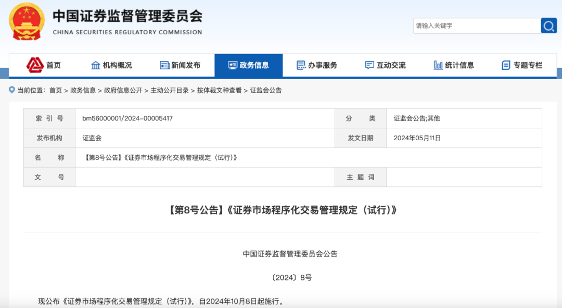
Task: Follow the 政府信息公开 breadcrumb link
Action: [x=123, y=90]
